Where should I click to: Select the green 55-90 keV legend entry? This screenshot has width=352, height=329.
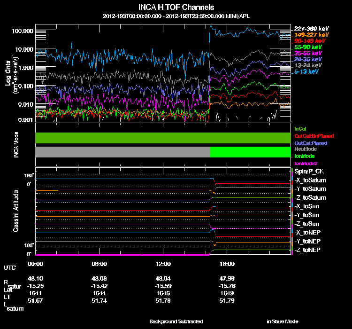tap(308, 47)
